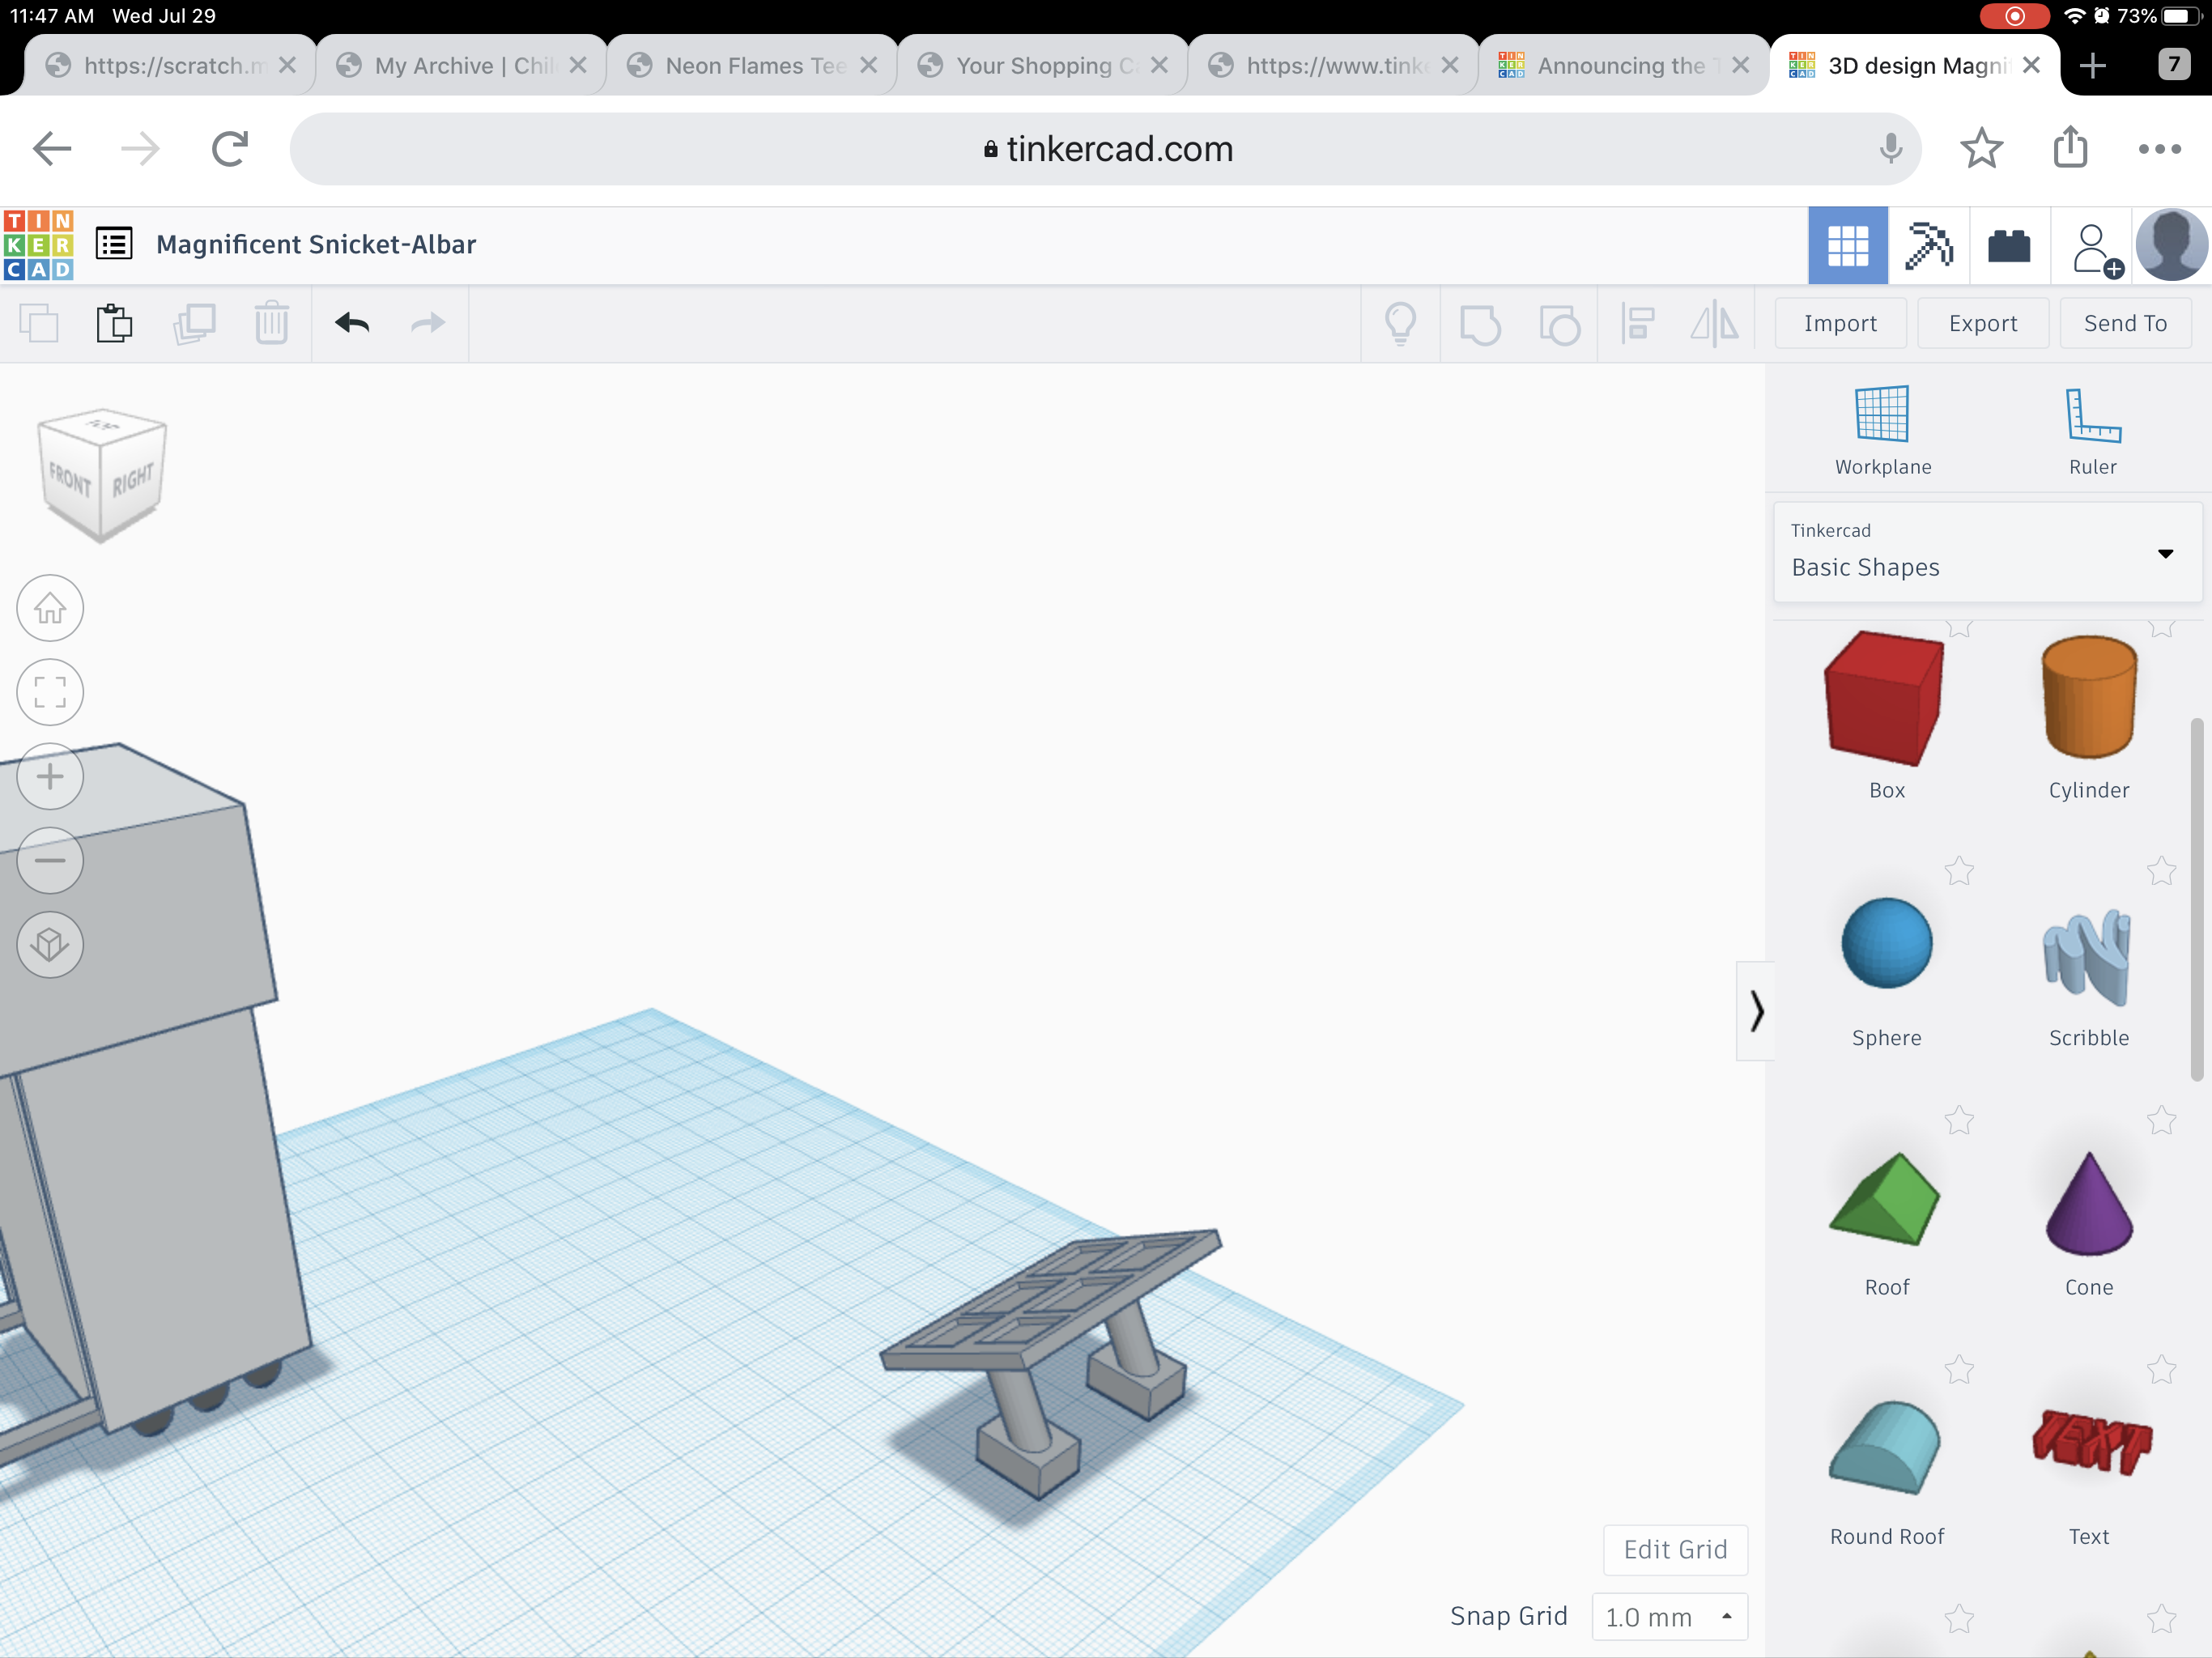Select the Ruler tool

coord(2093,430)
